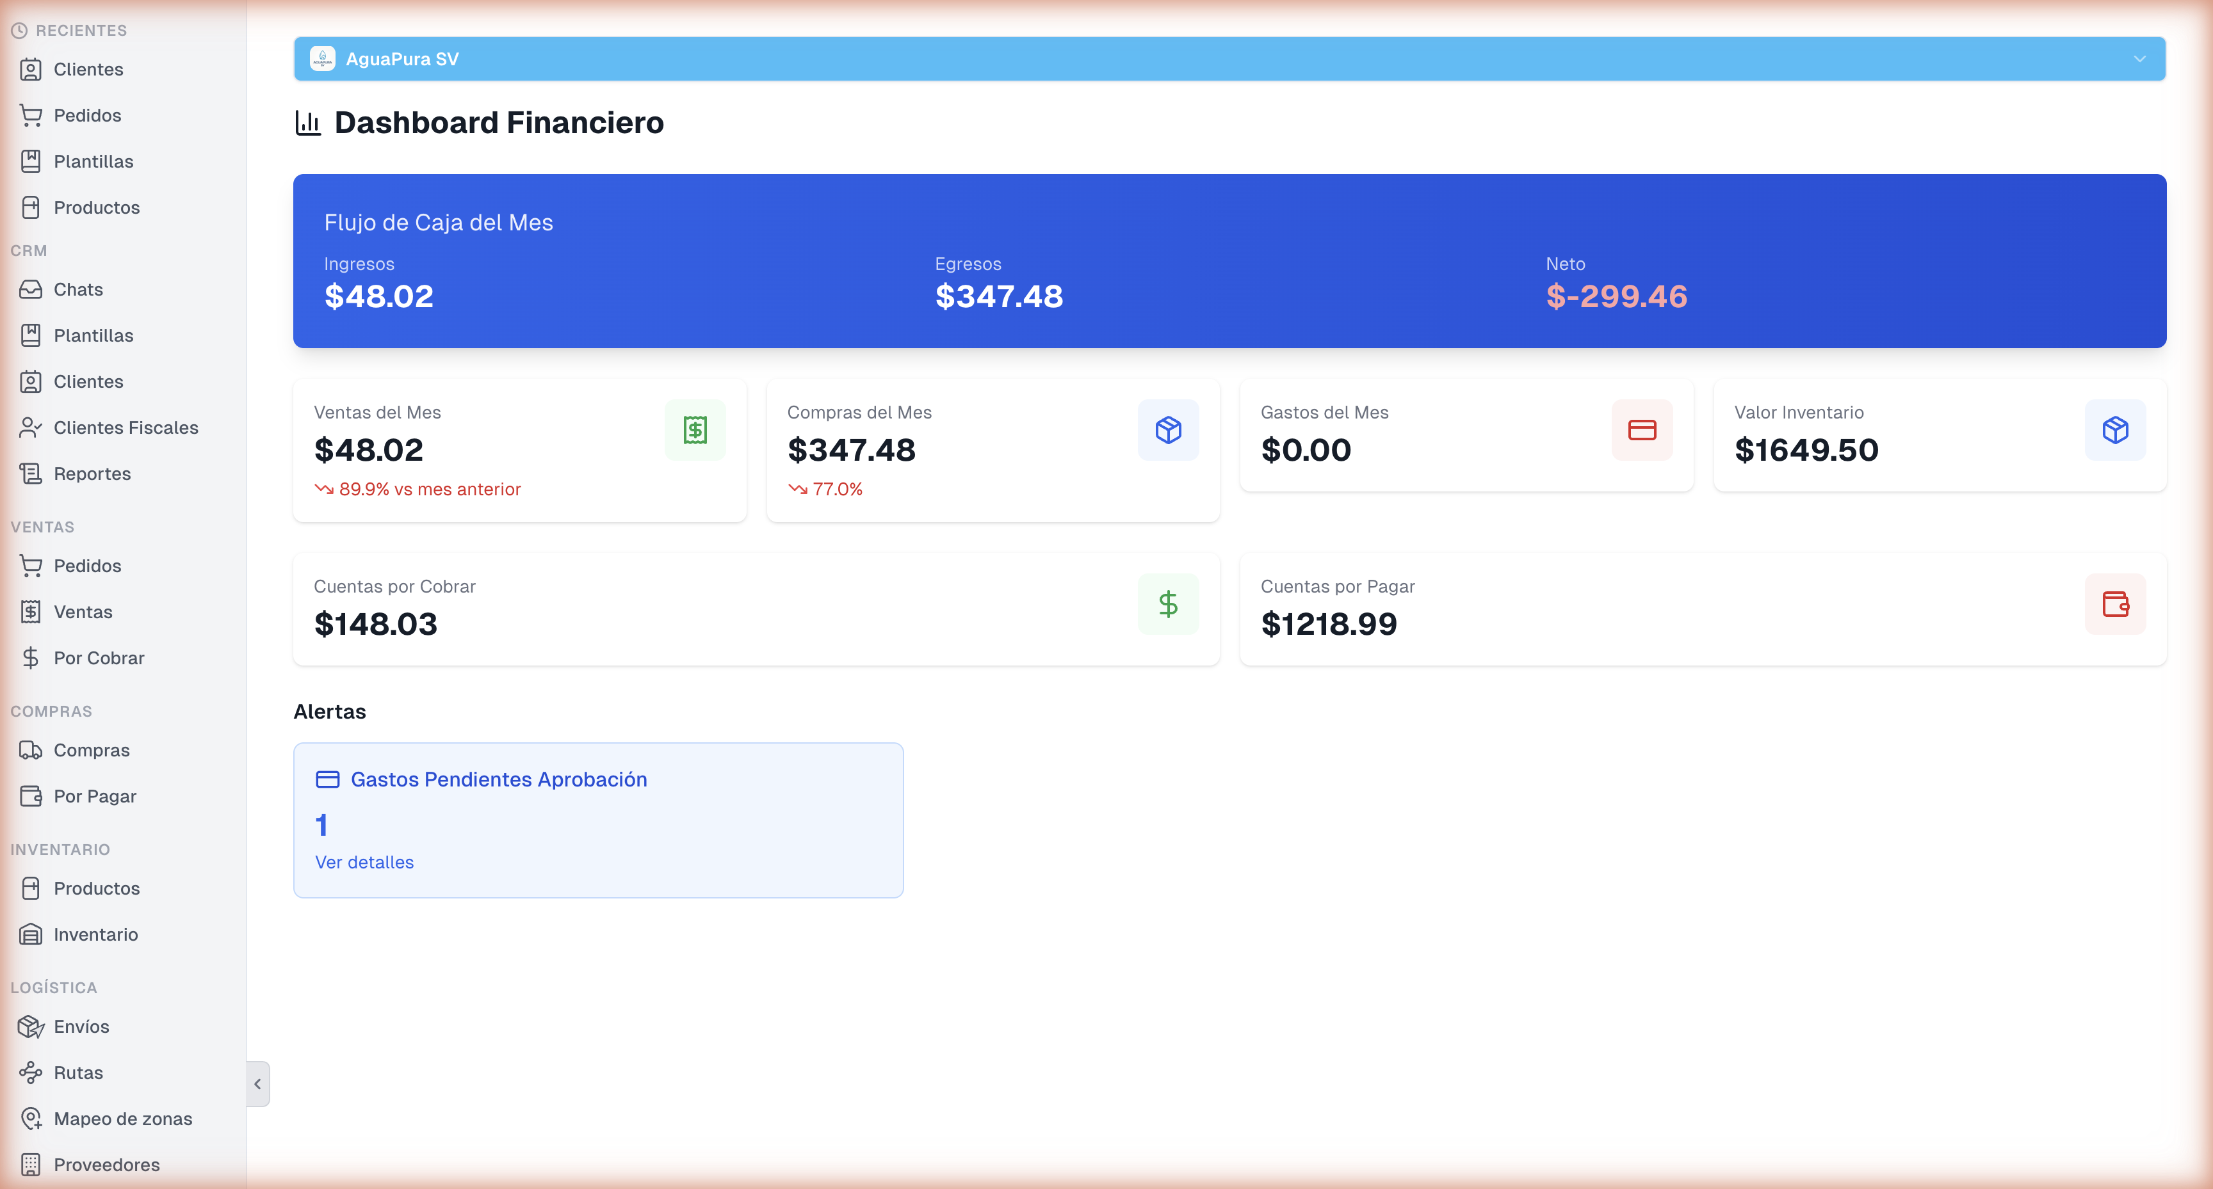Image resolution: width=2213 pixels, height=1189 pixels.
Task: Click the Compras del Mes package icon
Action: 1169,429
